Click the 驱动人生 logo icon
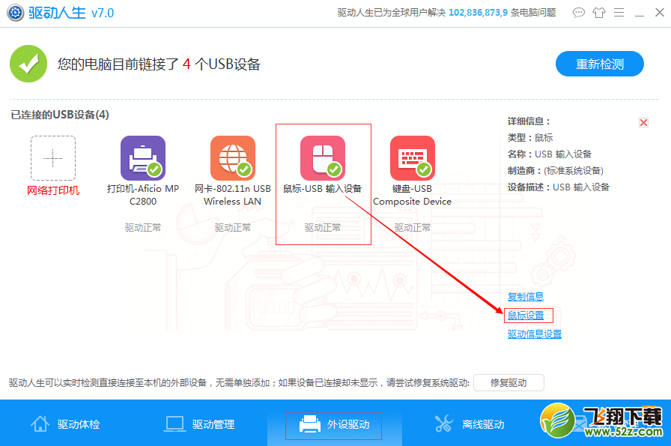671x446 pixels. click(x=16, y=13)
